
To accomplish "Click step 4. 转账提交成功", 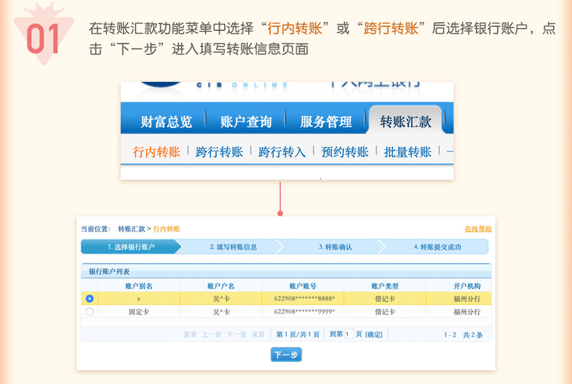I will [x=438, y=247].
